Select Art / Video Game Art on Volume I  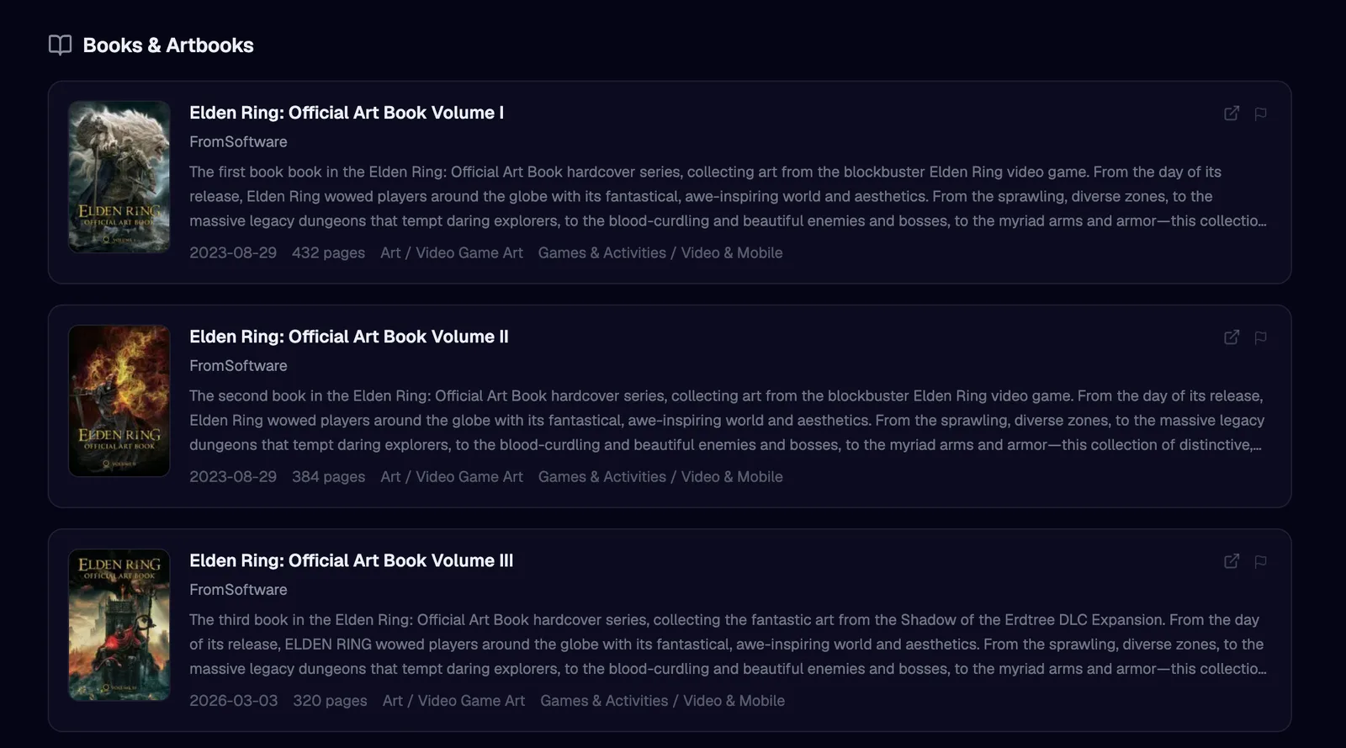[x=452, y=252]
